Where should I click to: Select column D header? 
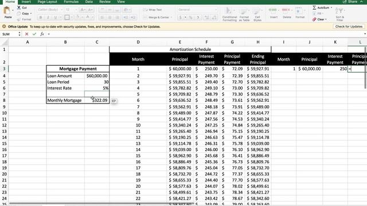(138, 42)
